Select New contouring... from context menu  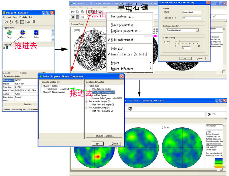122,16
